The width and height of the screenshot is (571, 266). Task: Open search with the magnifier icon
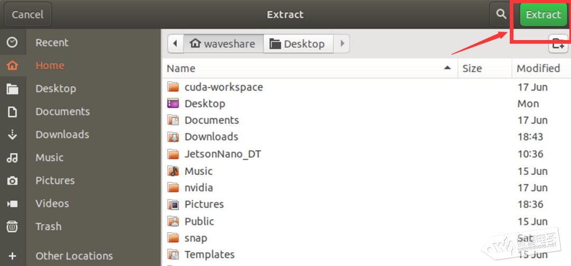tap(501, 15)
